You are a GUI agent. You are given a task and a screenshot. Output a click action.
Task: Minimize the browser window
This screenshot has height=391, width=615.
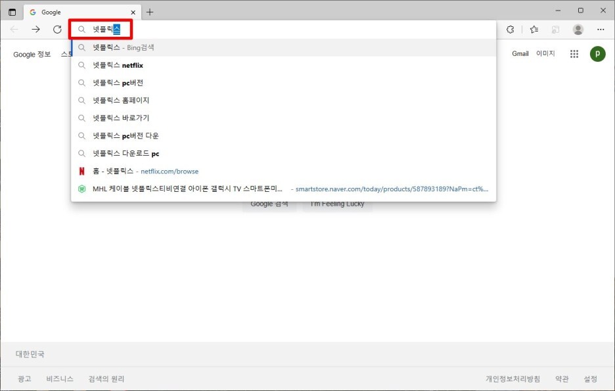(558, 11)
